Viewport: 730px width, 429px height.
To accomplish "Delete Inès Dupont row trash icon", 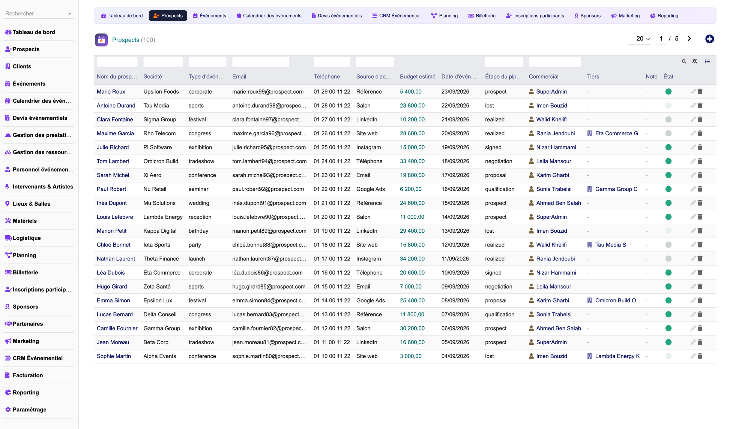I will 700,203.
